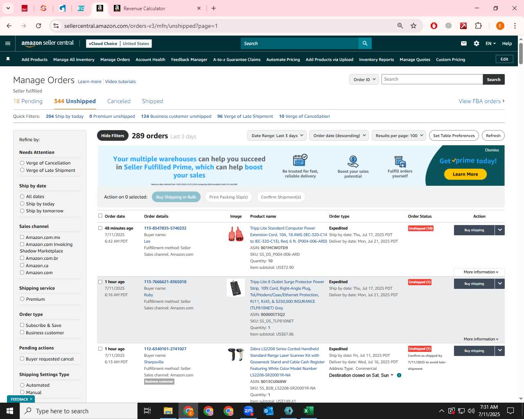Reload the page with refresh icon
The height and width of the screenshot is (419, 524).
38,26
